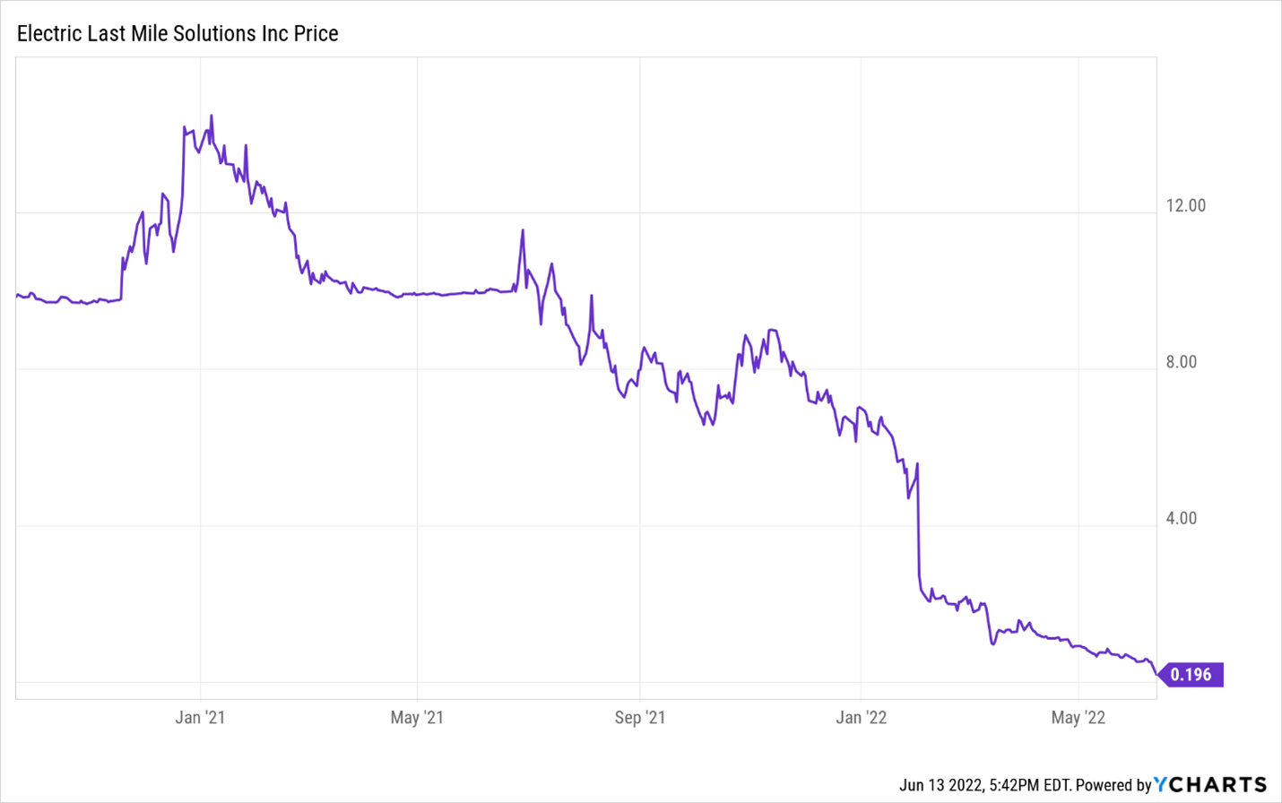Select the Sep '21 x-axis label
Screen dimensions: 1282x803
[x=640, y=718]
